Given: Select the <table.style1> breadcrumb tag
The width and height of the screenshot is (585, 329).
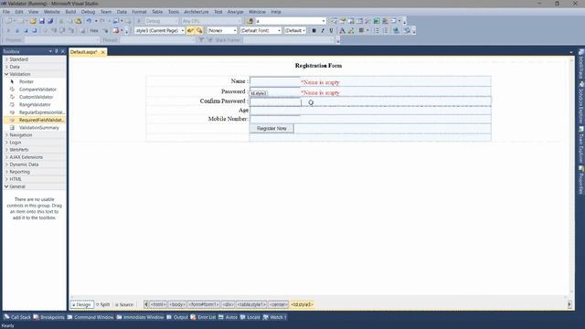Looking at the screenshot, I should [x=251, y=304].
